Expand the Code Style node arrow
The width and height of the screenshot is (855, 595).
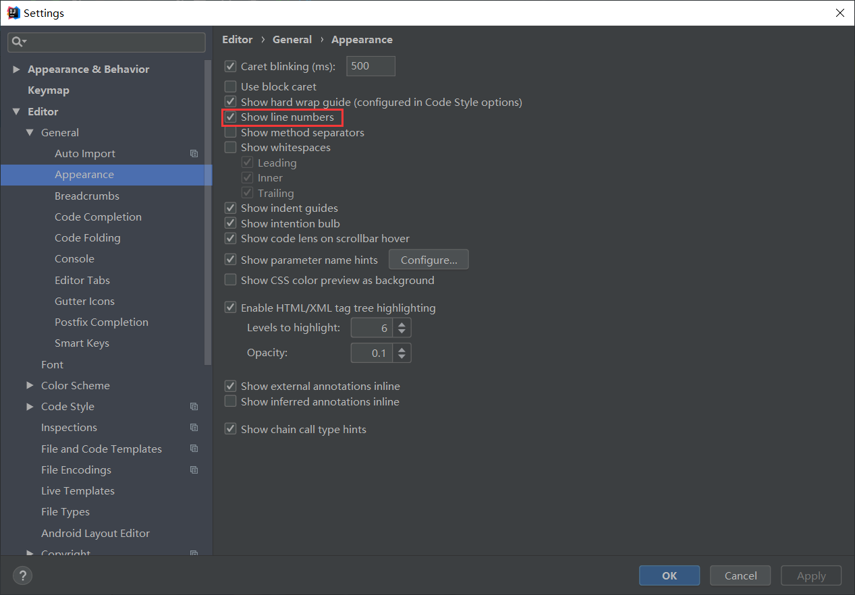(30, 406)
